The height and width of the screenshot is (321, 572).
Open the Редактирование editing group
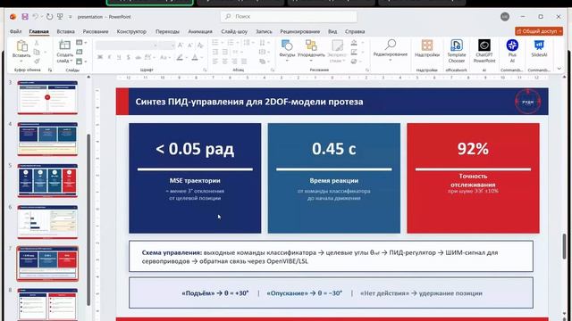pos(391,50)
